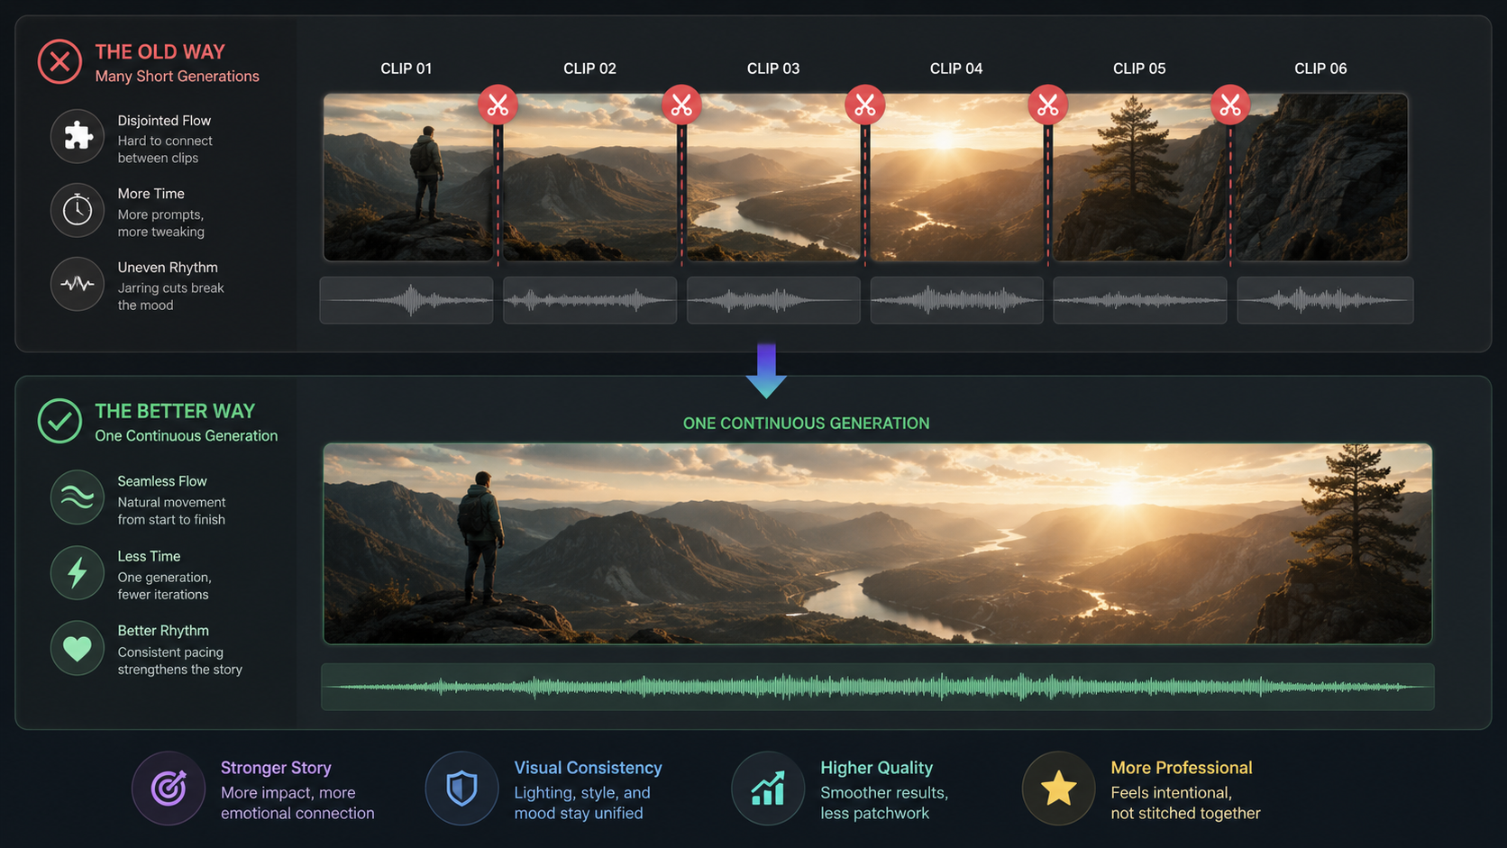This screenshot has width=1507, height=848.
Task: Select the Clip 02 mountain valley thumbnail
Action: (x=589, y=178)
